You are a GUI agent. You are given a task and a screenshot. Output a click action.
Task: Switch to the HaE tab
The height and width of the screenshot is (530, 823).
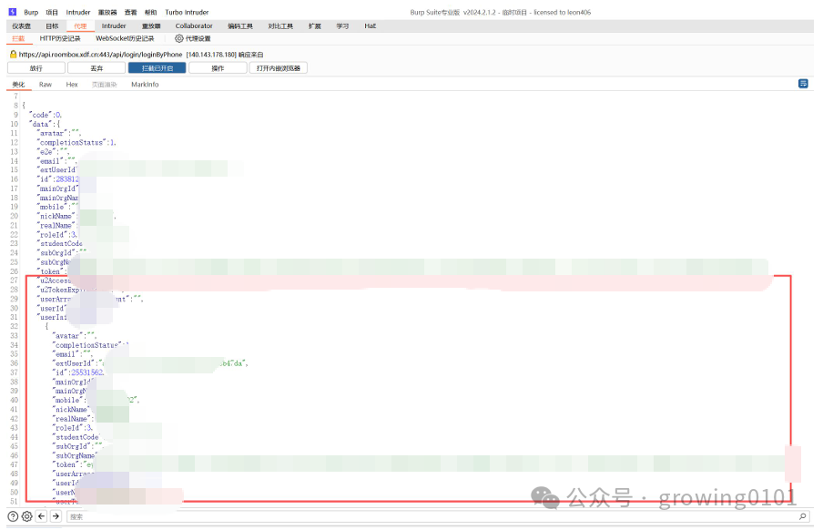(370, 25)
